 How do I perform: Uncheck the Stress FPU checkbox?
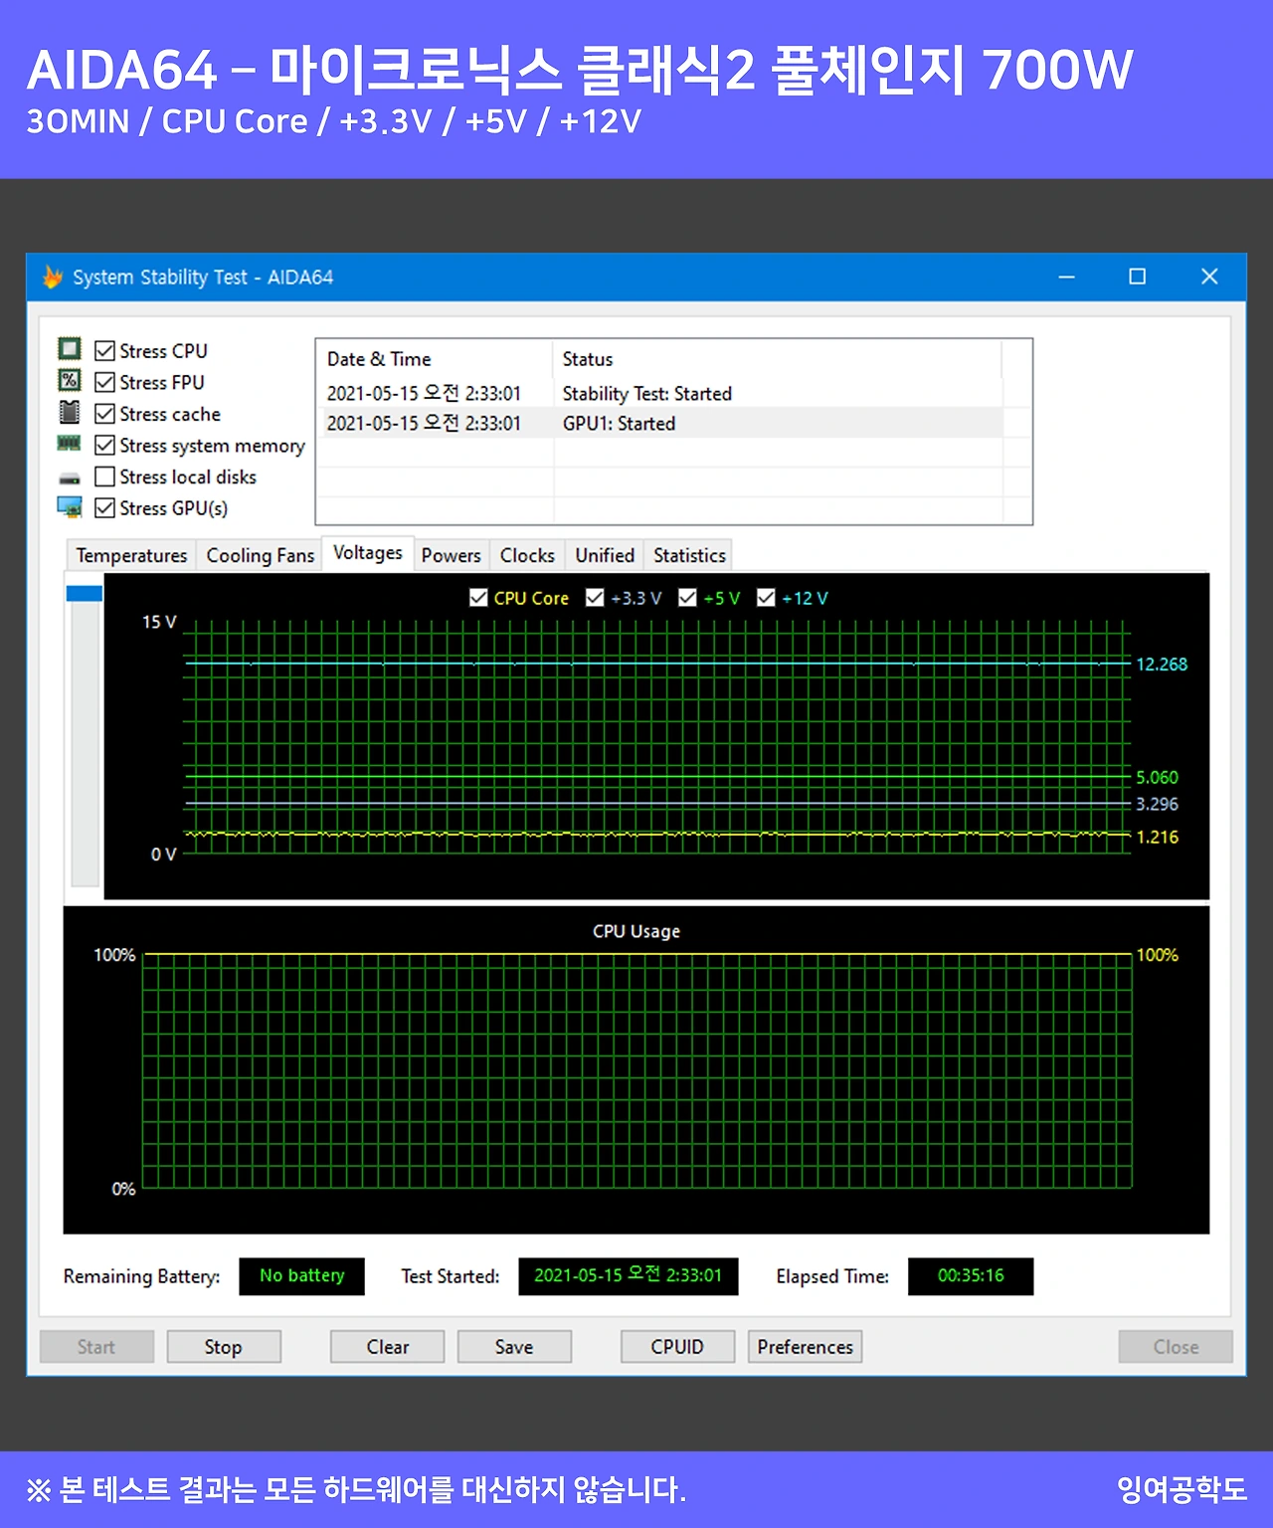[104, 382]
